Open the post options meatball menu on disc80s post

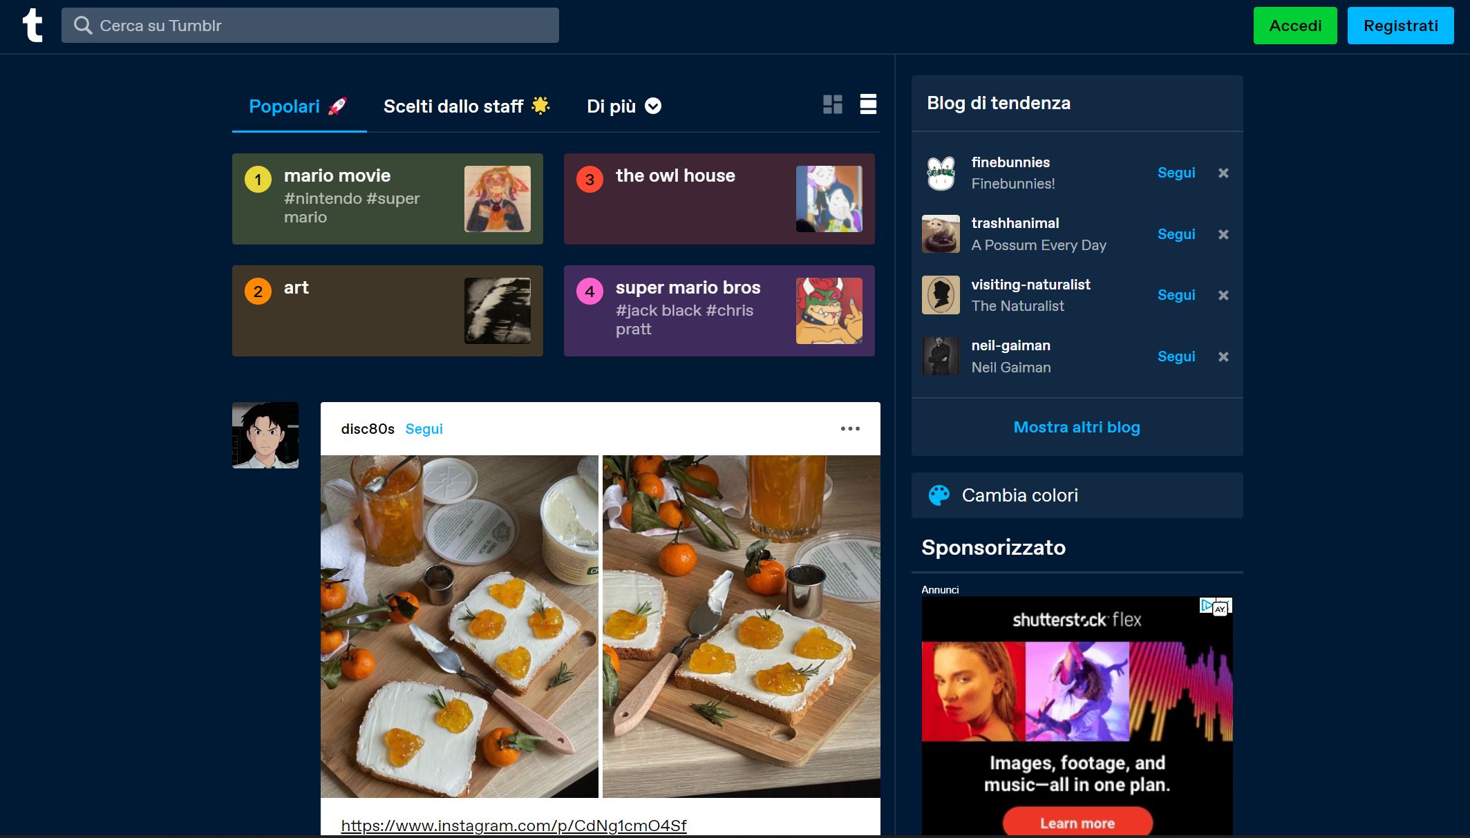click(851, 428)
